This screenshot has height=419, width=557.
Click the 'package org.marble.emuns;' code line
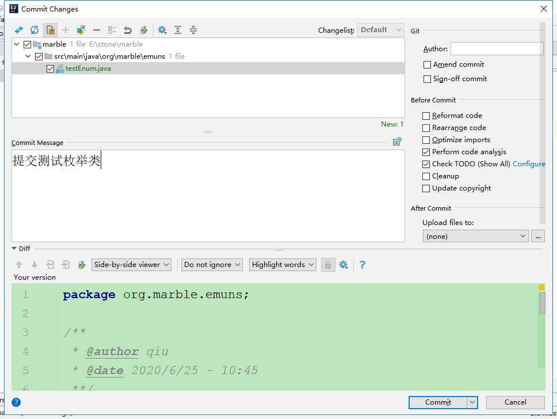(x=155, y=295)
